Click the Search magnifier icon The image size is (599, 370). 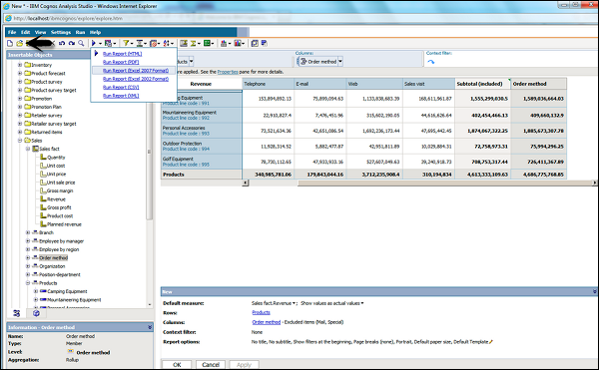point(81,44)
